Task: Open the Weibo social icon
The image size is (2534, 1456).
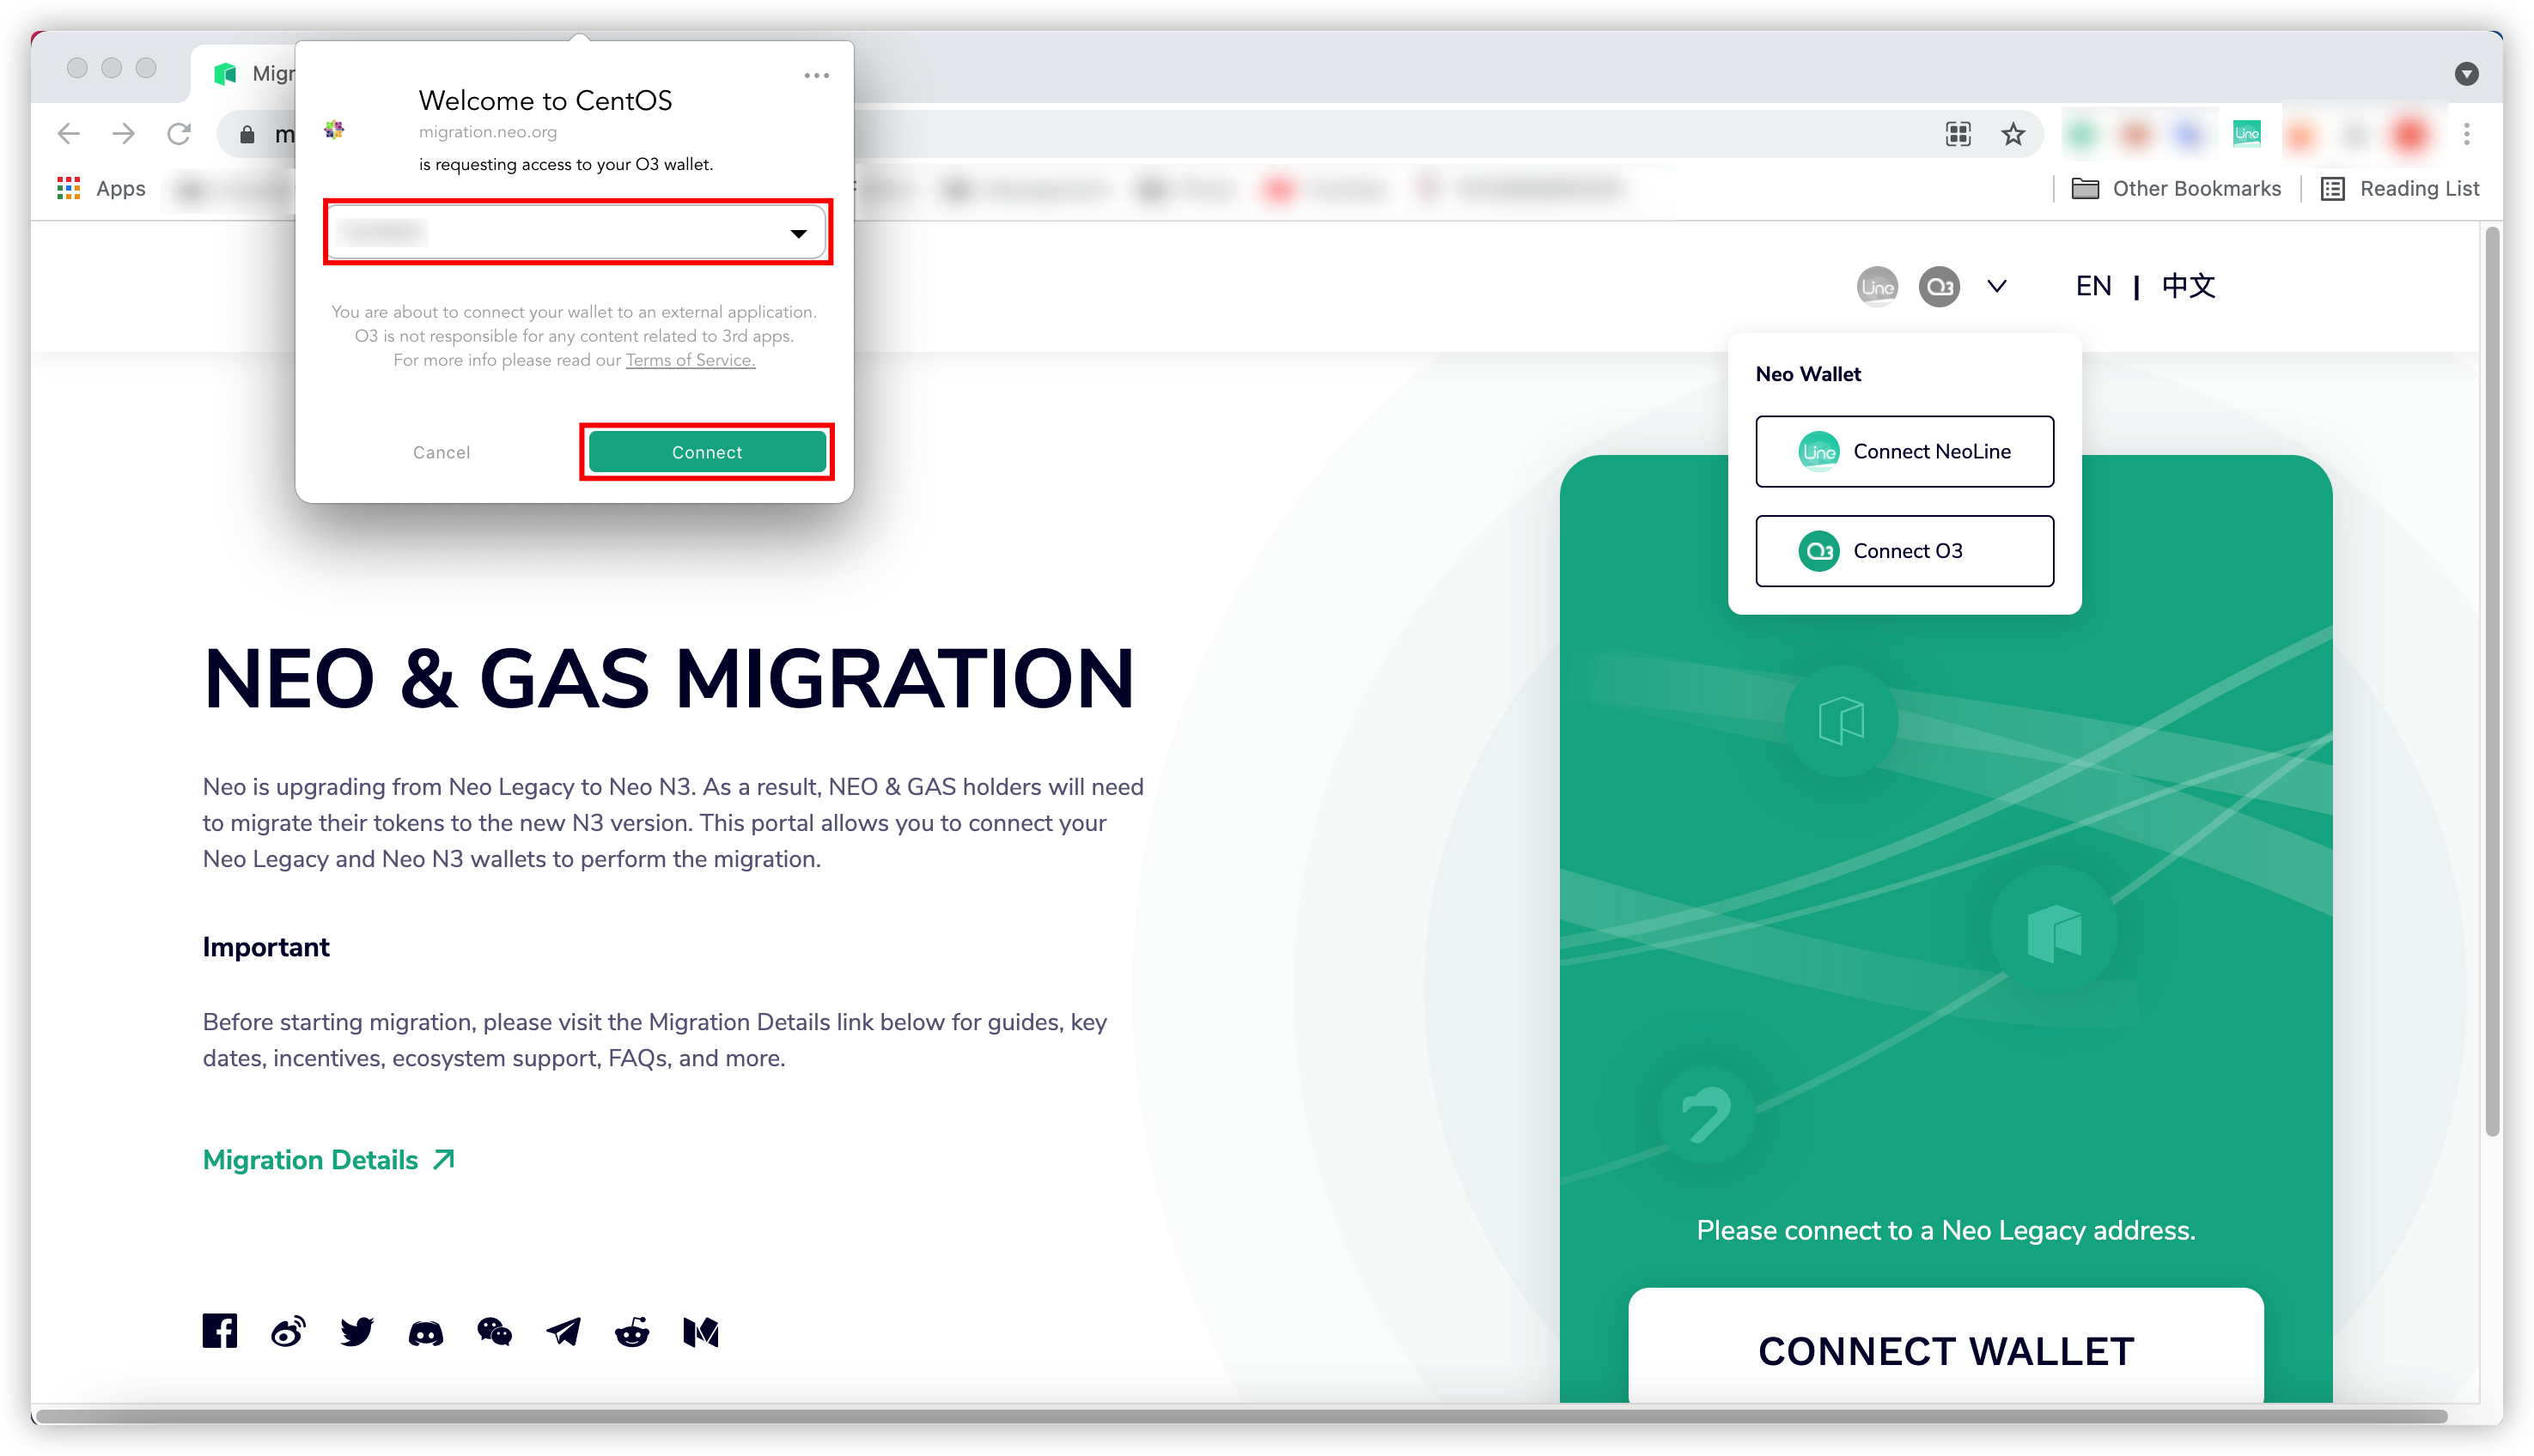Action: tap(288, 1332)
